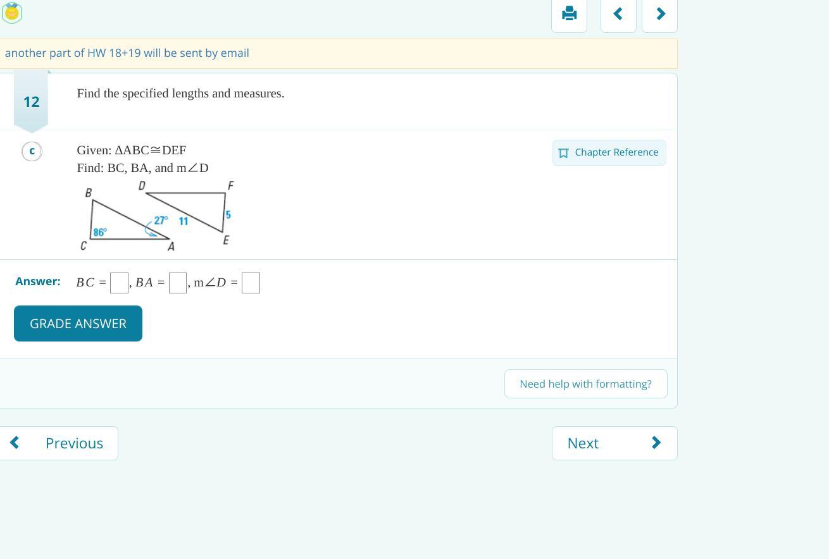Click the left arrow icon in the Previous button
This screenshot has width=829, height=559.
(x=15, y=443)
